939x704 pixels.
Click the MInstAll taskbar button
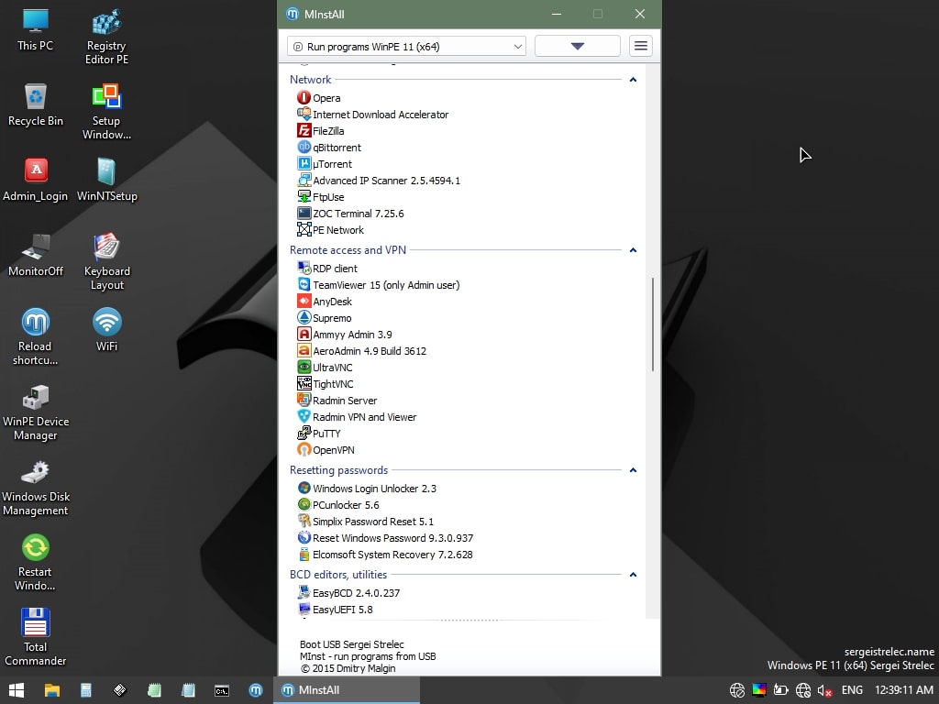[x=347, y=690]
